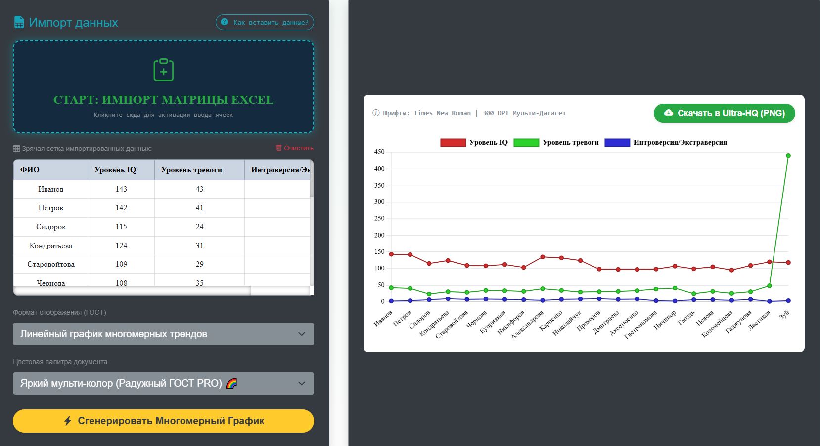Image resolution: width=820 pixels, height=446 pixels.
Task: Click Сгенерировать Многомерный График button
Action: tap(163, 421)
